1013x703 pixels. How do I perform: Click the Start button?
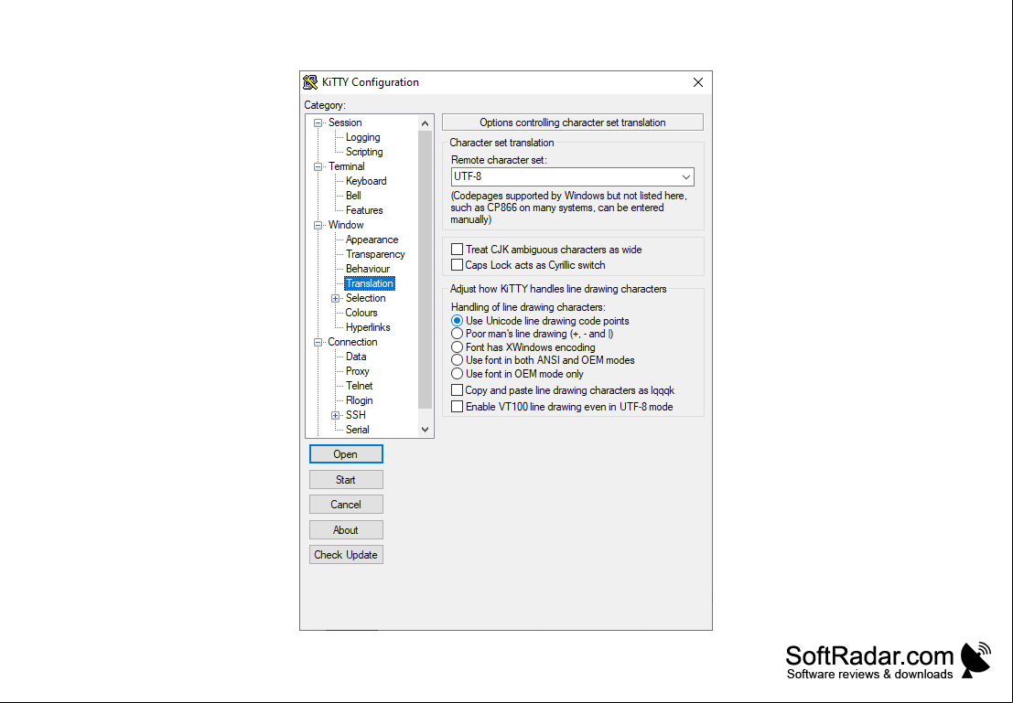click(346, 480)
